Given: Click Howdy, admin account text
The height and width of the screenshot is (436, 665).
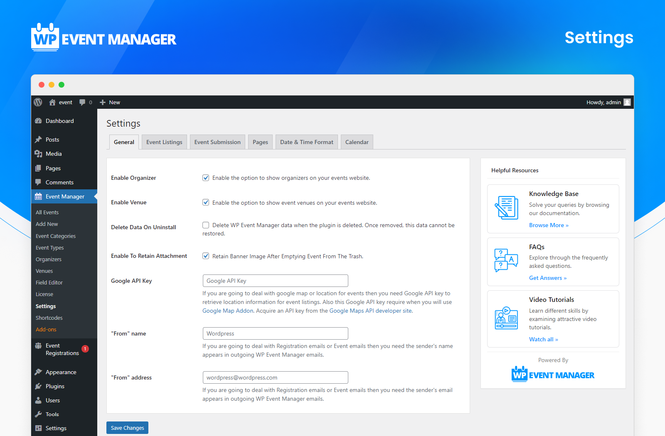Looking at the screenshot, I should pos(603,102).
